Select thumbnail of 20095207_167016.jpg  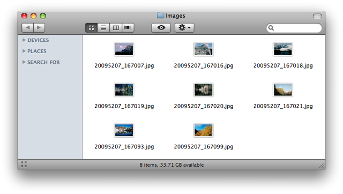click(204, 49)
